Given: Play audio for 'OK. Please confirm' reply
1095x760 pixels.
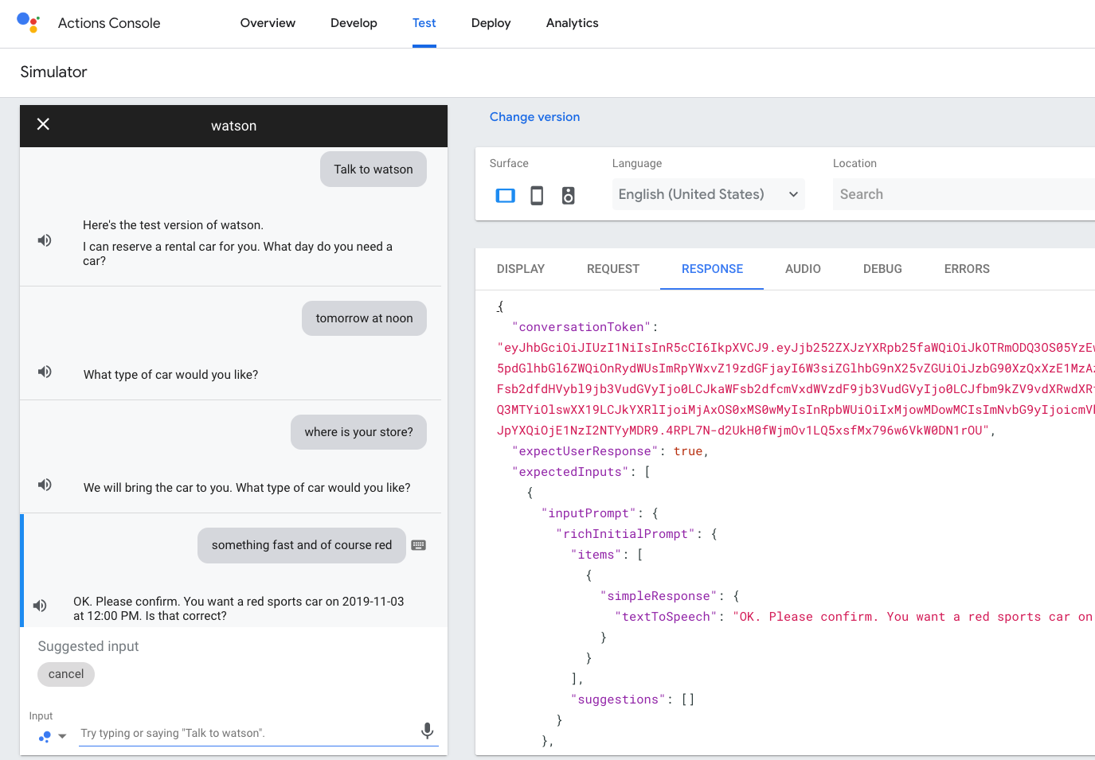Looking at the screenshot, I should pos(40,606).
